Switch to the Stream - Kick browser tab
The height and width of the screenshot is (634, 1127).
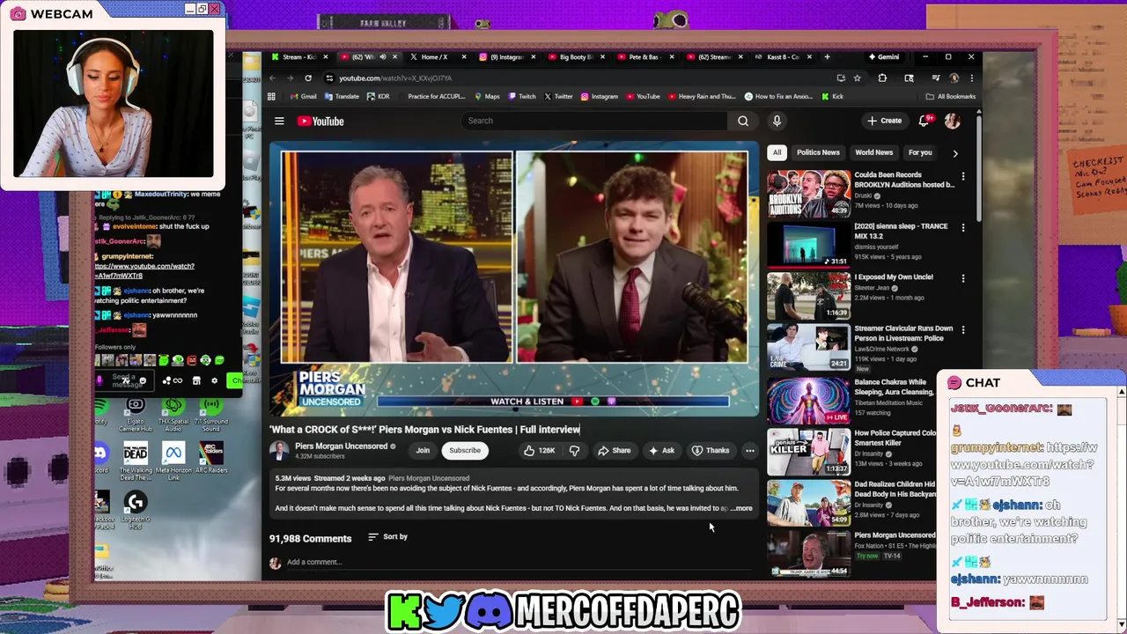click(x=298, y=57)
